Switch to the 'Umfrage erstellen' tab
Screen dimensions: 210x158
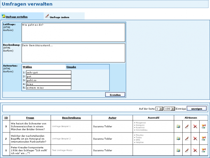tap(16, 17)
